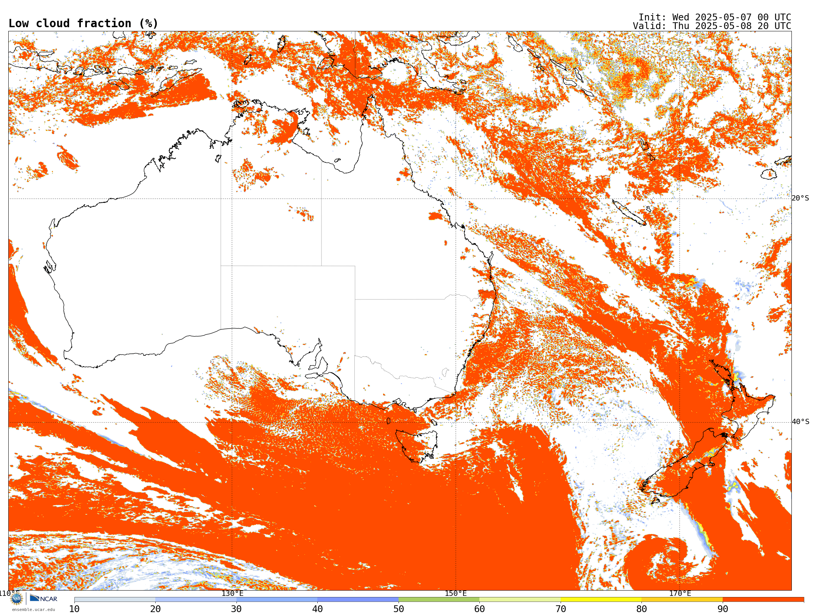The height and width of the screenshot is (614, 816).
Task: Click the 130°E longitude label
Action: click(x=232, y=593)
